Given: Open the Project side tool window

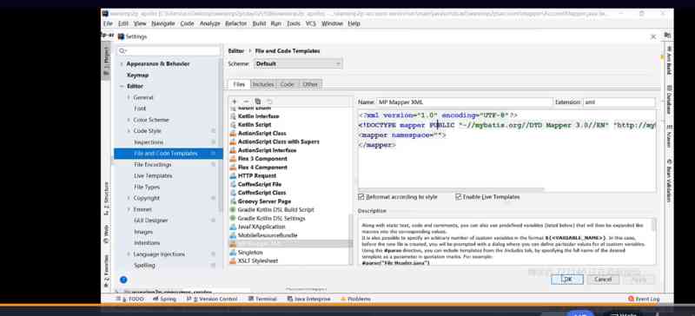Looking at the screenshot, I should point(105,61).
